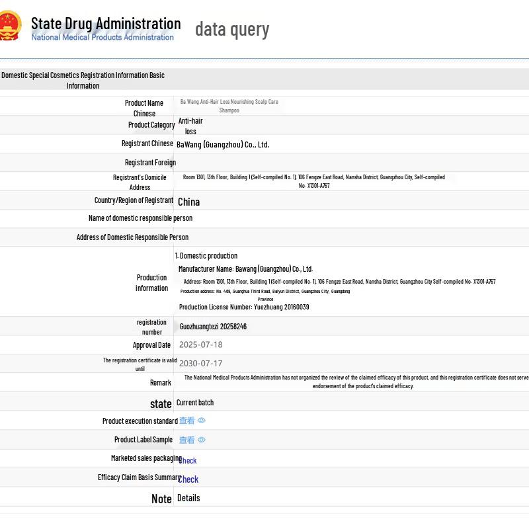Click the National Medical Products Administration subtitle
The image size is (529, 529).
[102, 37]
